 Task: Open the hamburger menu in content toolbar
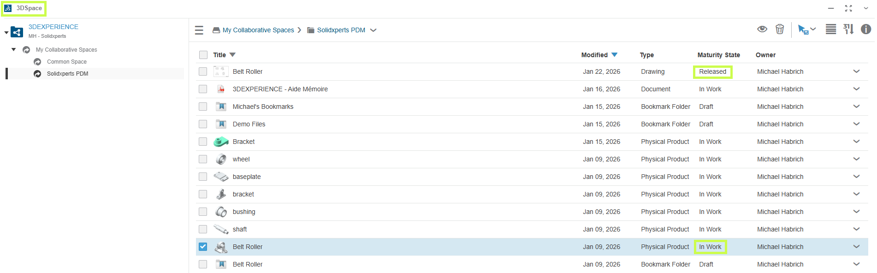tap(199, 30)
